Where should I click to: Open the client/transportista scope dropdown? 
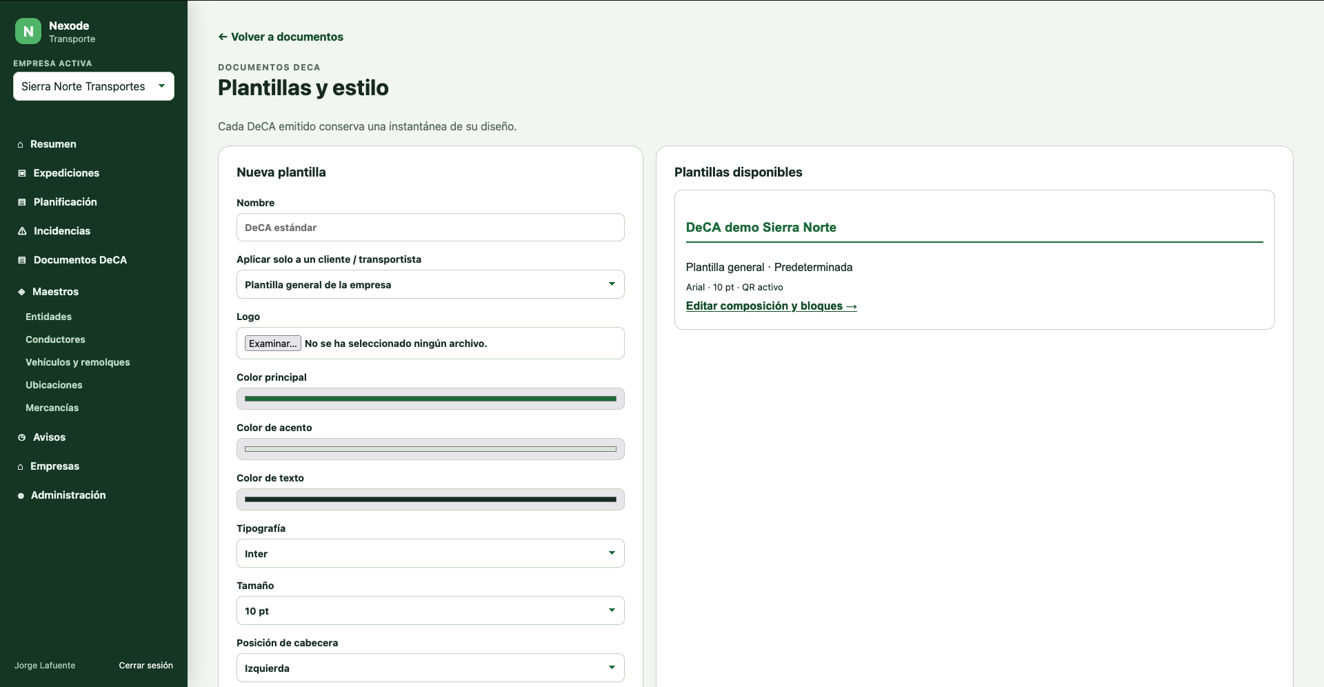430,284
